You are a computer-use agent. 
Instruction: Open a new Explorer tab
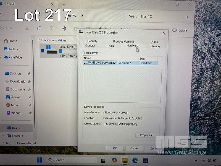click(64, 5)
